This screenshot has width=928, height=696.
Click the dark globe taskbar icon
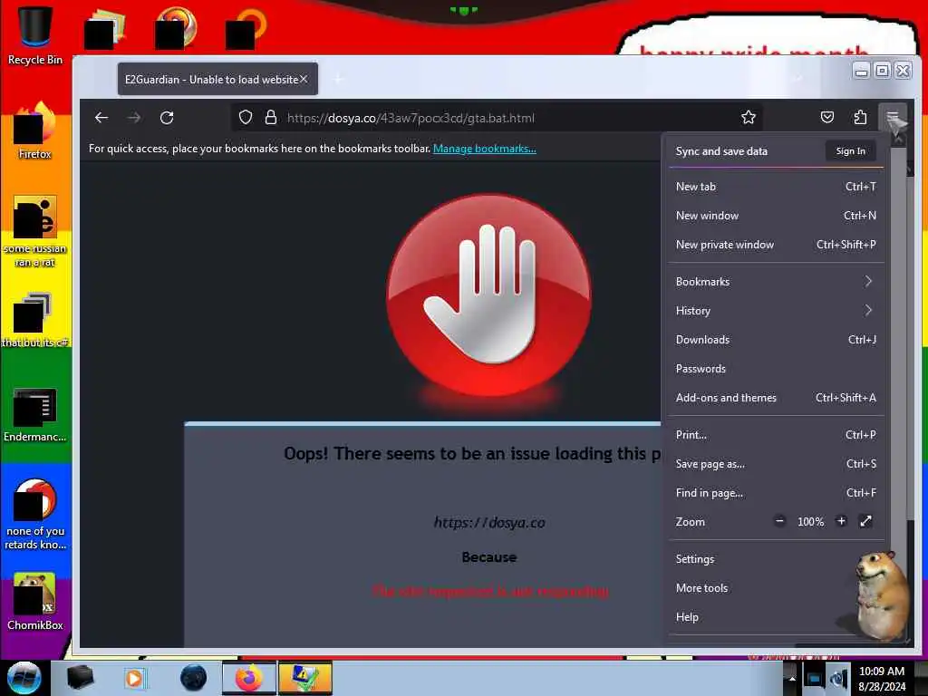tap(194, 678)
